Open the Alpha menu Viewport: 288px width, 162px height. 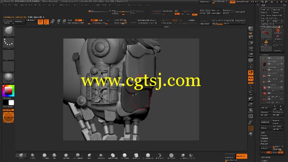5,5
